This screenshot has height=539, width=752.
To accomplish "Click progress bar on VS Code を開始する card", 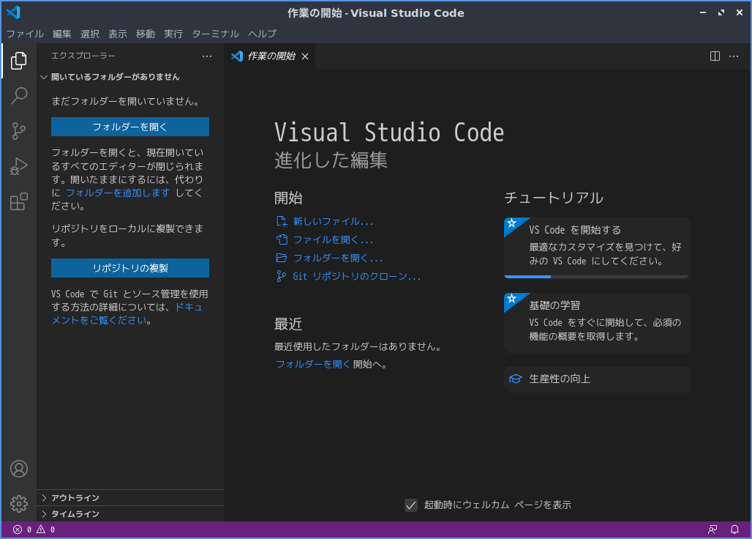I will coord(597,277).
